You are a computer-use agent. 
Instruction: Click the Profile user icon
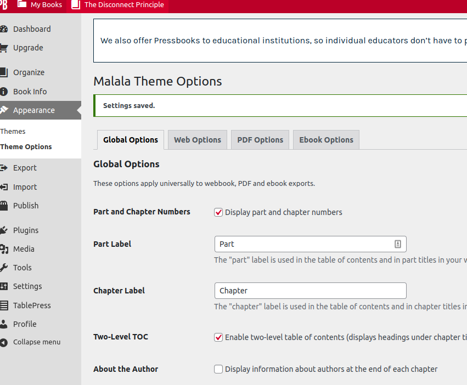click(3, 324)
